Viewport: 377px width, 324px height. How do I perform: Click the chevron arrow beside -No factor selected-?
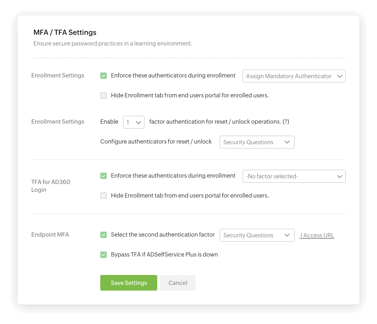[340, 176]
